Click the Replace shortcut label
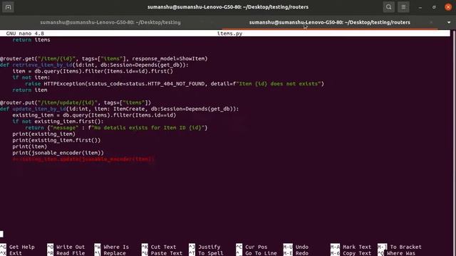The width and height of the screenshot is (456, 256). 115,253
